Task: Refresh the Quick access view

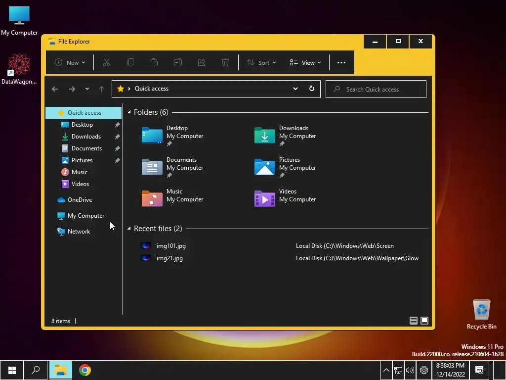Action: [x=312, y=89]
